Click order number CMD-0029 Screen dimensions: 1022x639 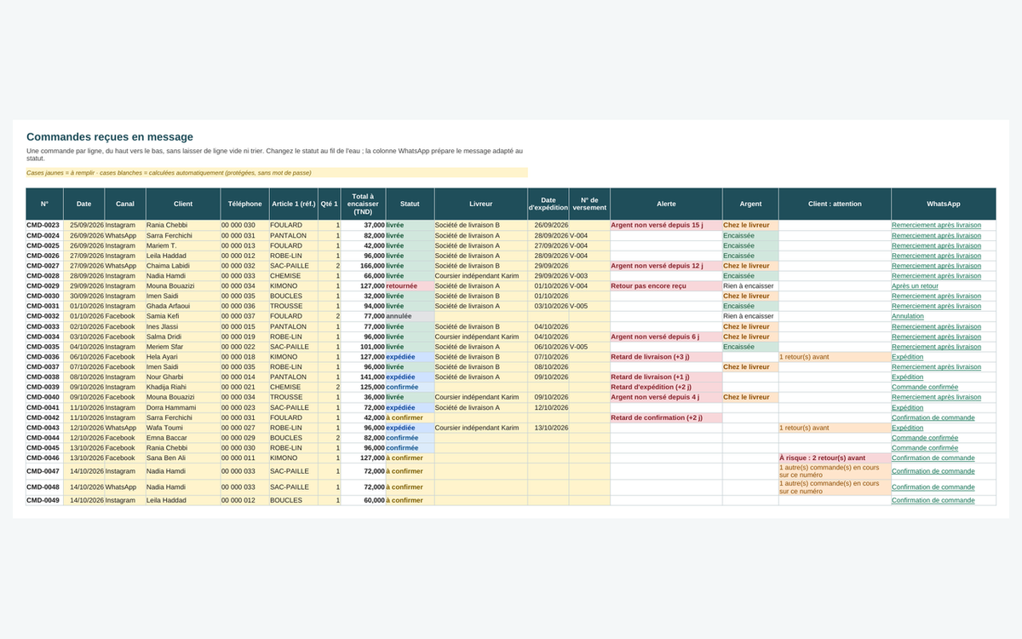pos(44,286)
